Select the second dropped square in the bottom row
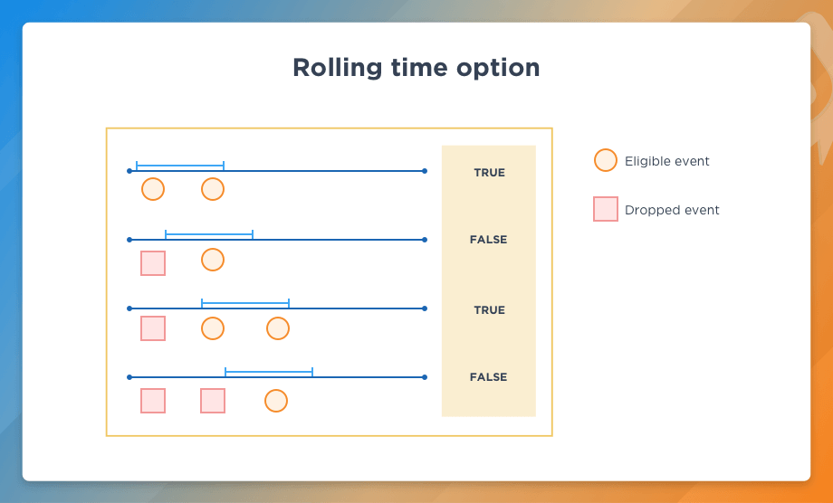This screenshot has height=503, width=833. click(213, 401)
